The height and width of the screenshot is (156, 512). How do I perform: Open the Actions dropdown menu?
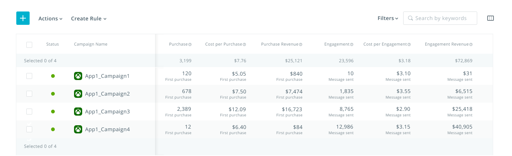point(50,19)
